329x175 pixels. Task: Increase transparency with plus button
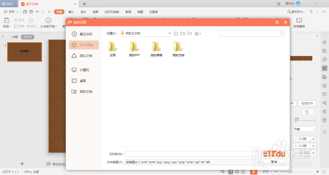tap(314, 120)
